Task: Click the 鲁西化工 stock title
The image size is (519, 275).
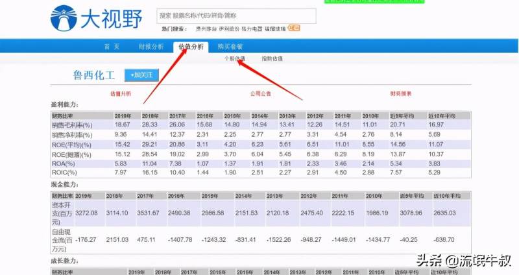Action: click(94, 75)
